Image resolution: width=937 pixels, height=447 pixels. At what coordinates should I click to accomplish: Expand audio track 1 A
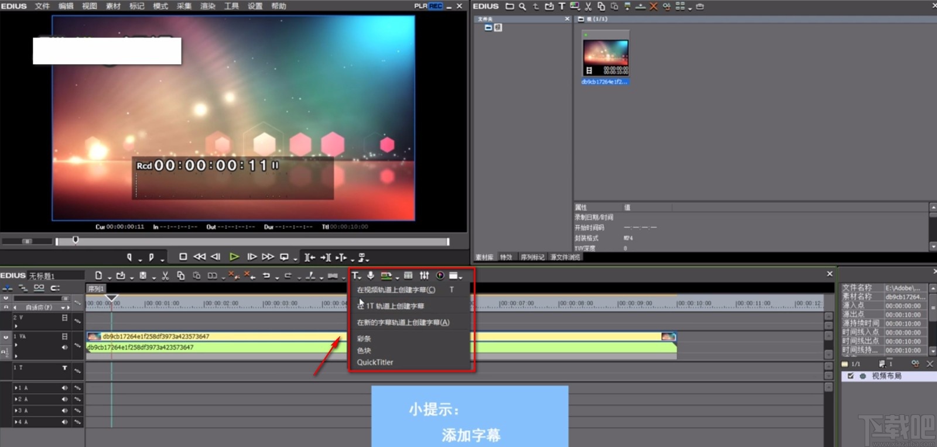pos(16,387)
